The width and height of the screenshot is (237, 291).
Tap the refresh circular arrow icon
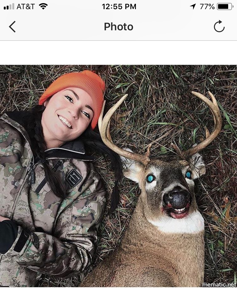[x=219, y=26]
